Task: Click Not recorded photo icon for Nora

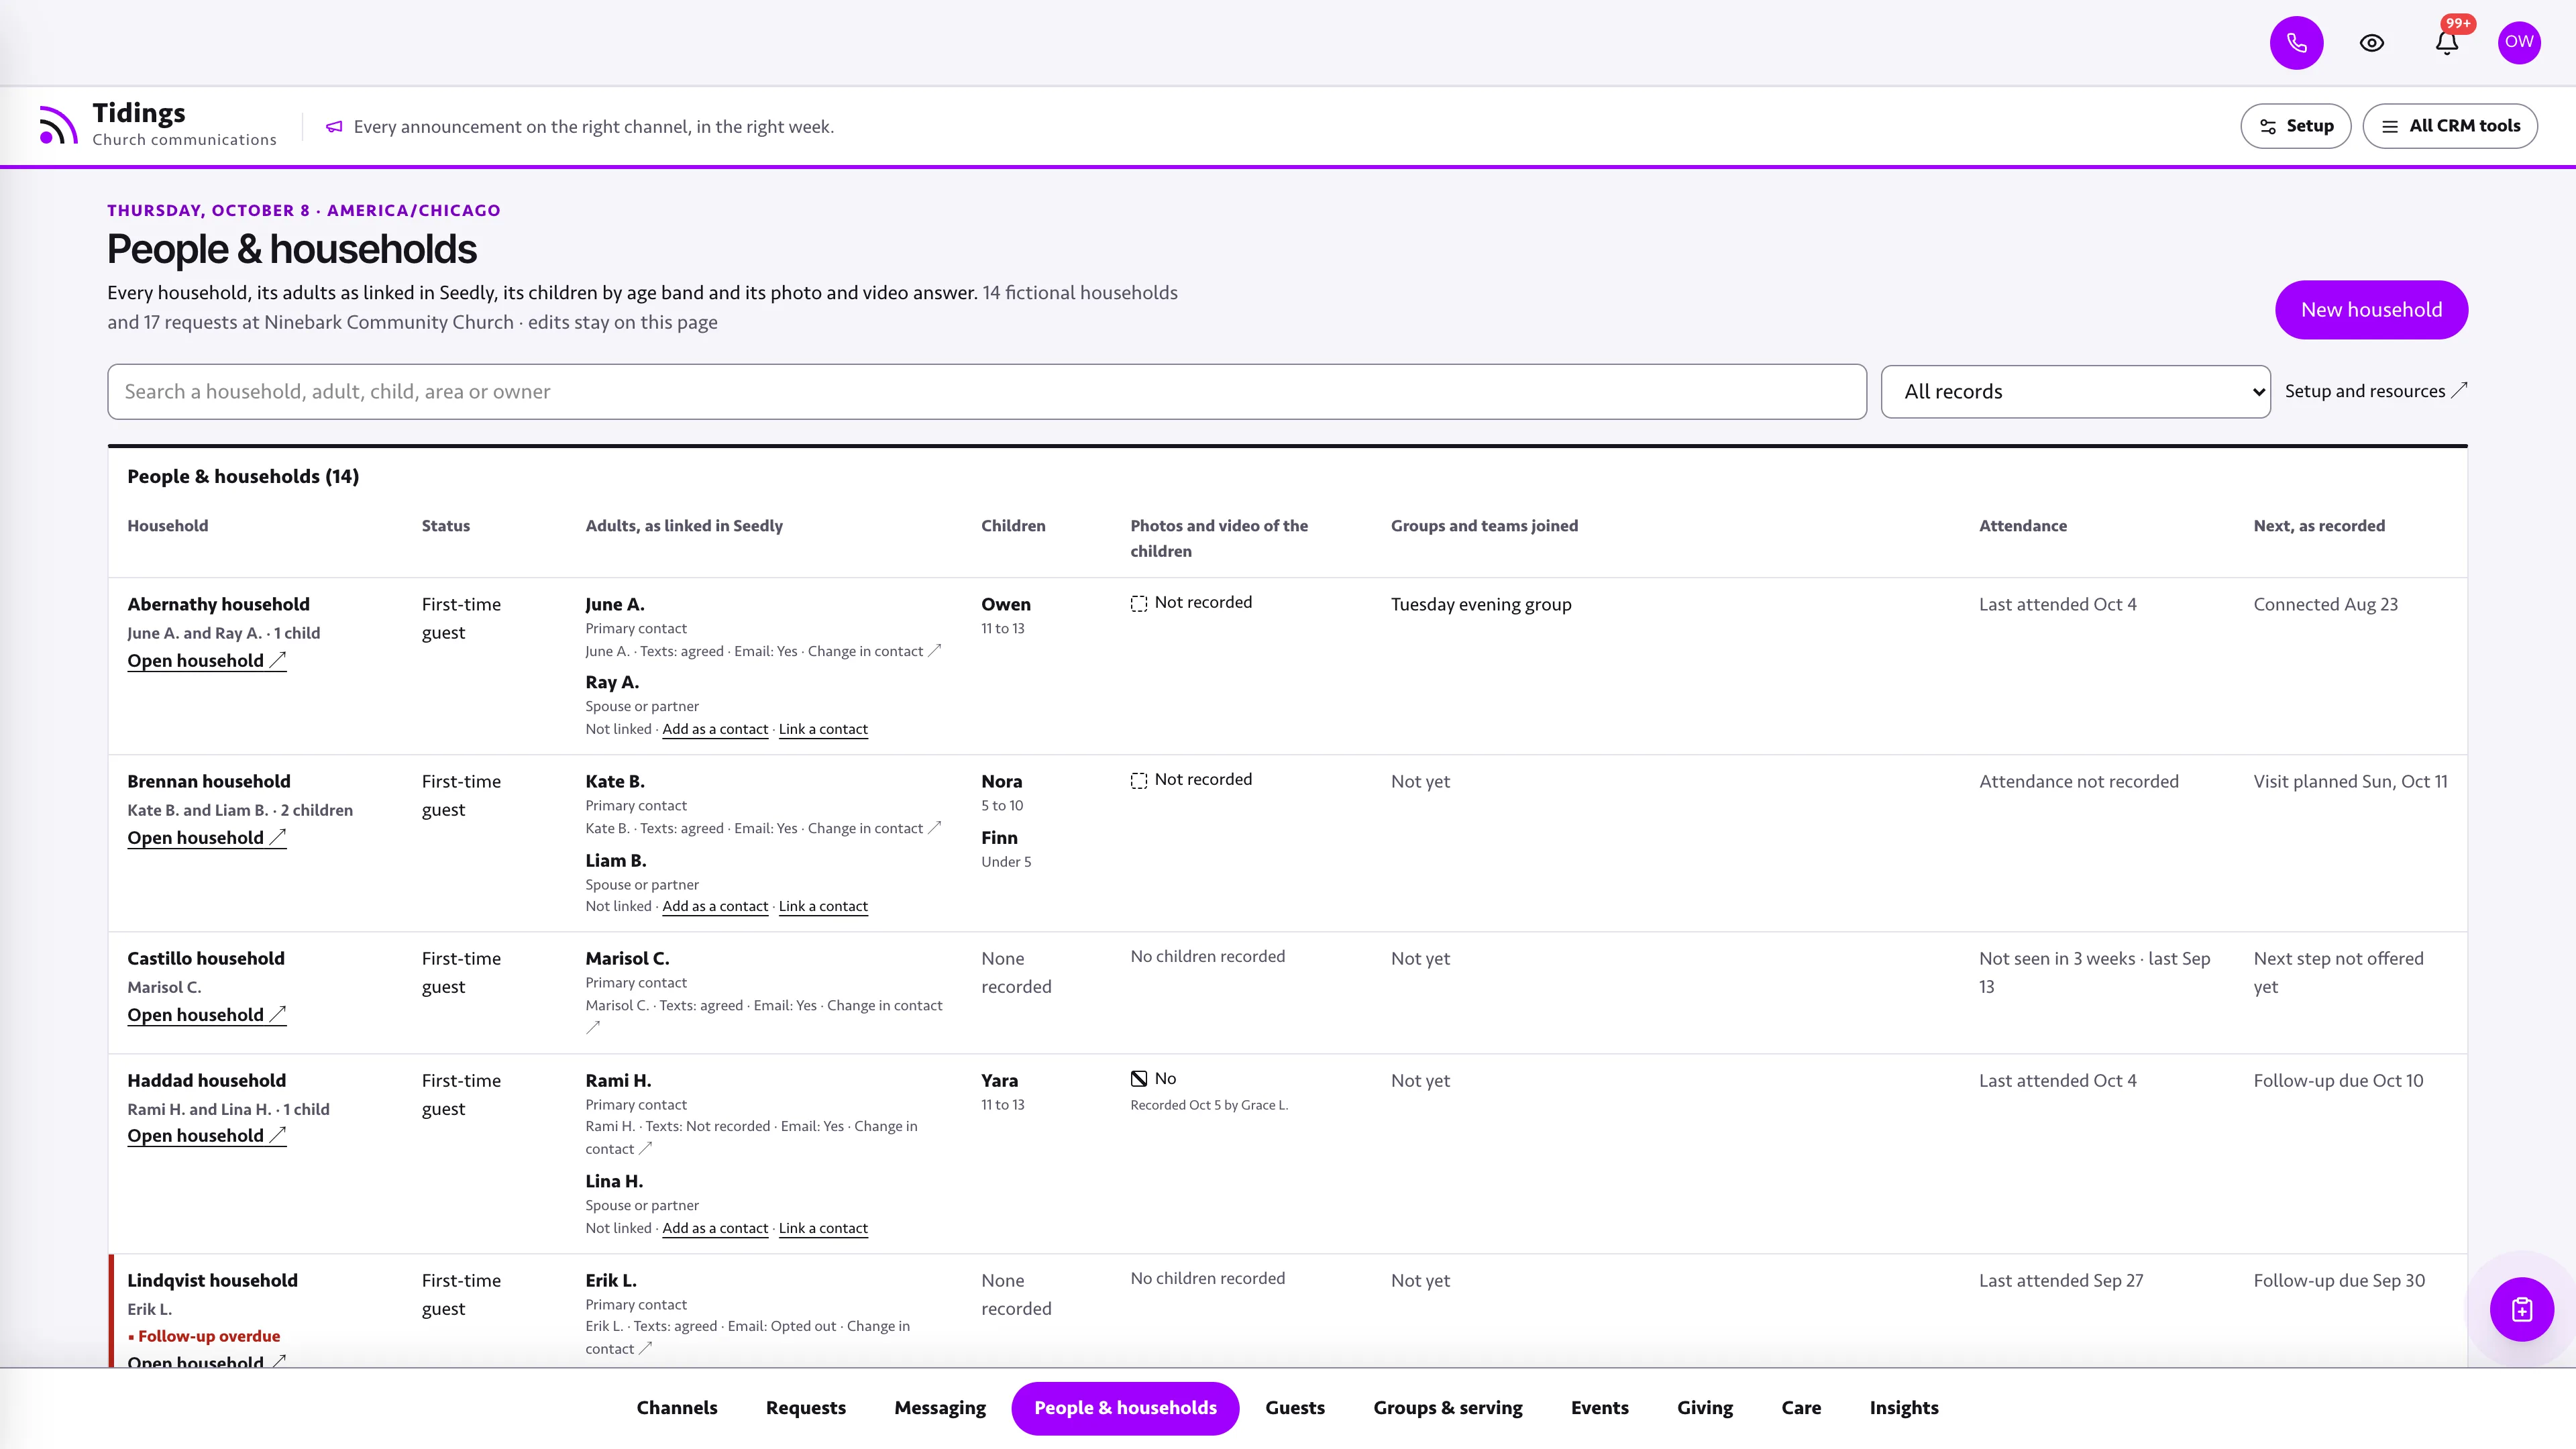Action: tap(1139, 780)
